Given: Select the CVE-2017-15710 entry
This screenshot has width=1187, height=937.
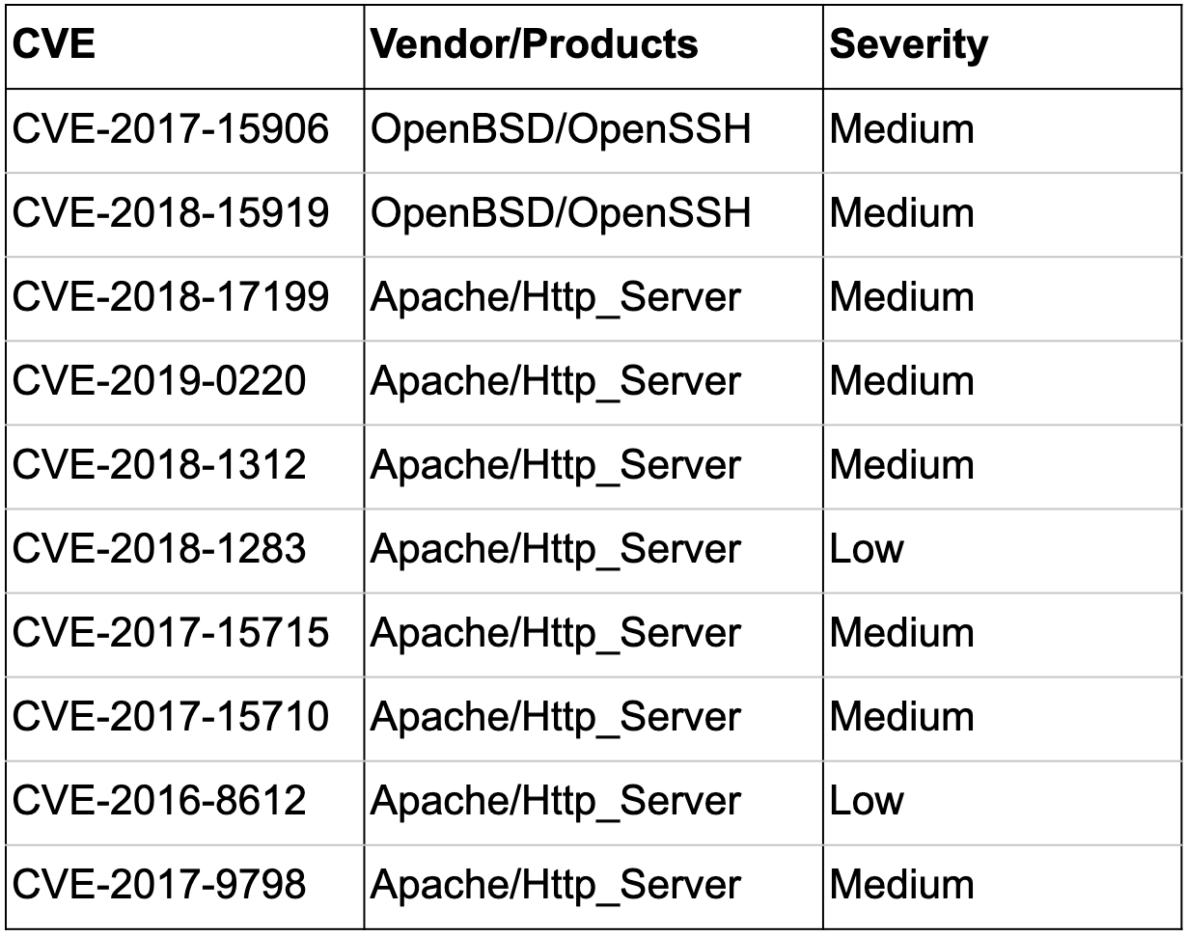Looking at the screenshot, I should point(184,718).
